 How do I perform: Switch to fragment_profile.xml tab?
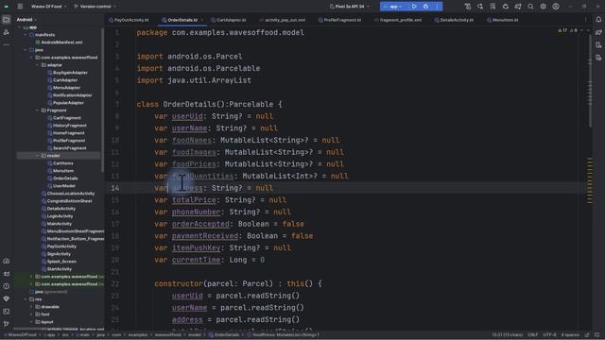[x=398, y=20]
